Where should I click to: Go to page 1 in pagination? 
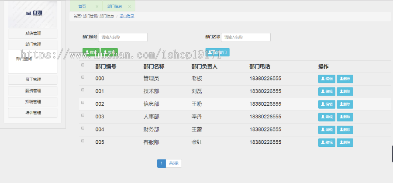[162, 163]
